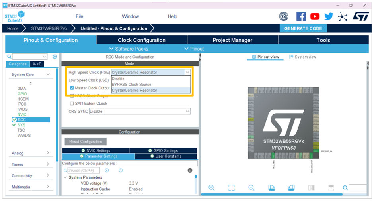The width and height of the screenshot is (374, 201).
Task: Click the pin search magnifier icon
Action: [x=345, y=188]
